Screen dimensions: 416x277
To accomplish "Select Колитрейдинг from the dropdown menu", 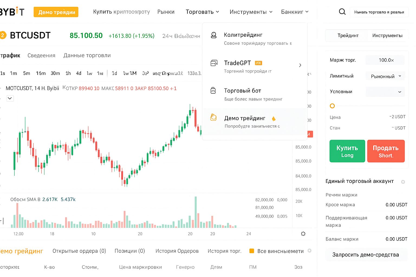I will point(255,39).
